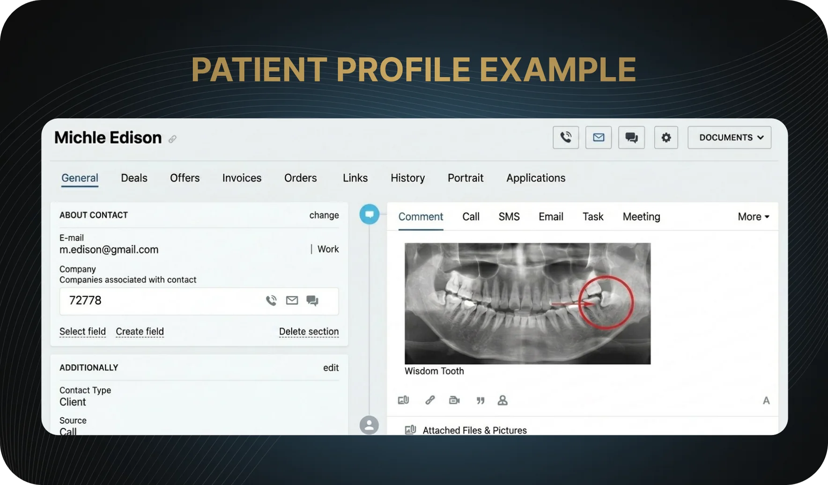Email company 72778 via envelope icon
This screenshot has width=828, height=485.
292,301
